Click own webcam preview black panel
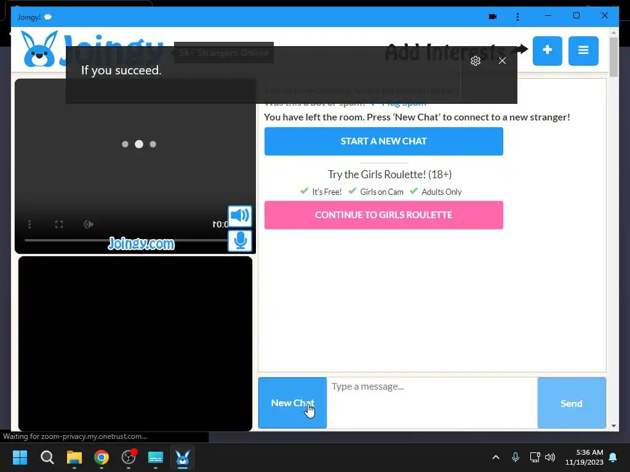This screenshot has height=472, width=630. point(135,344)
